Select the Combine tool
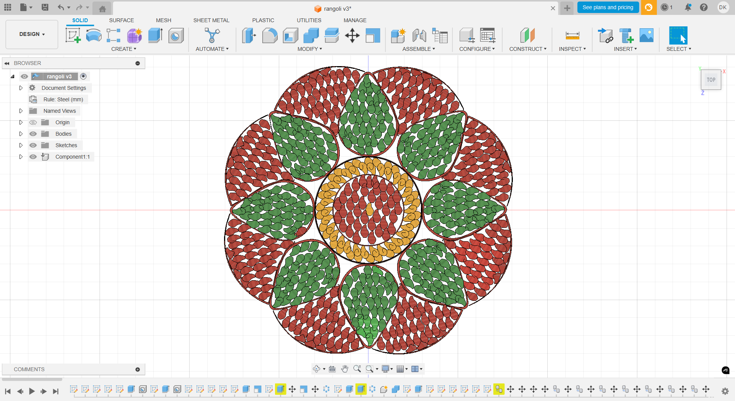 coord(311,36)
